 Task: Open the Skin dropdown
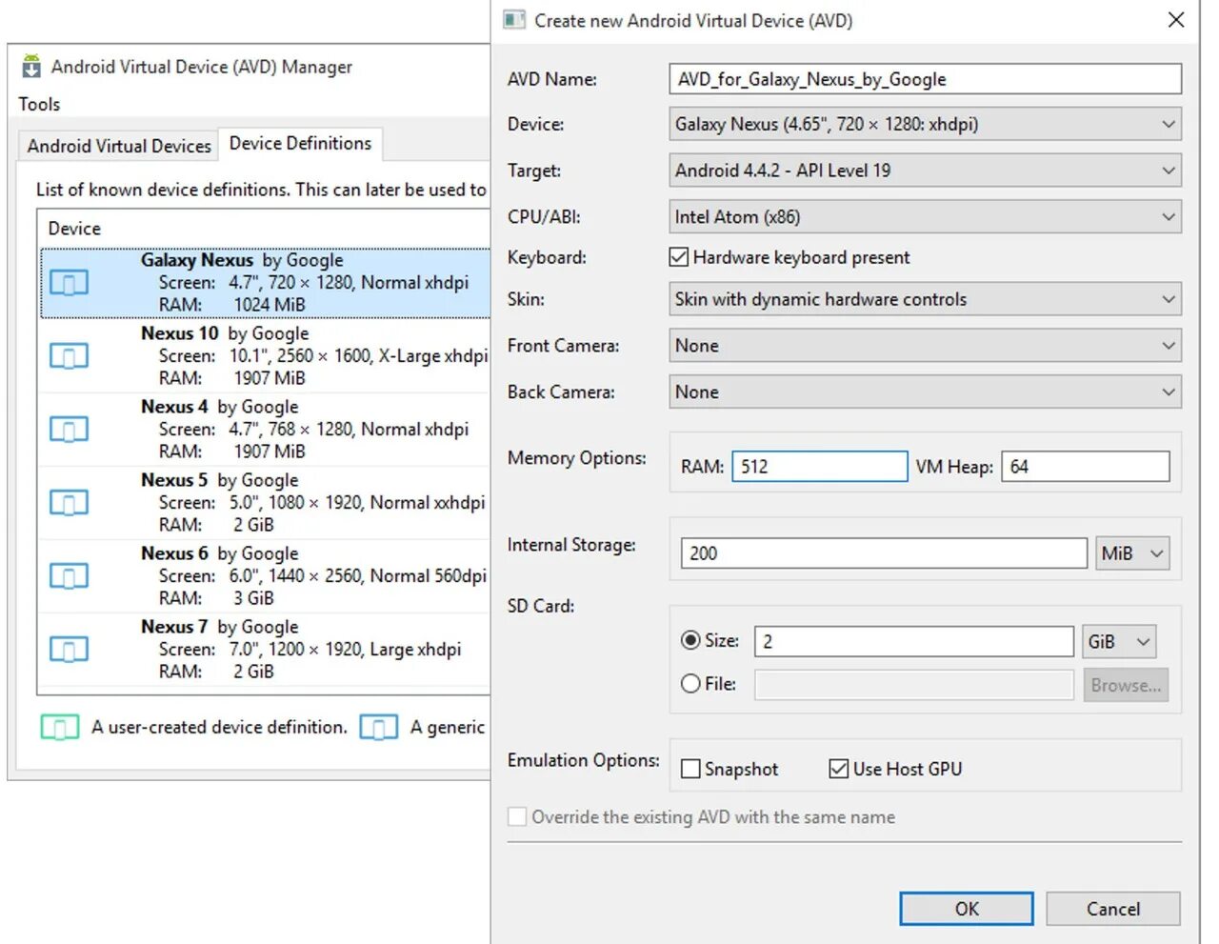926,299
